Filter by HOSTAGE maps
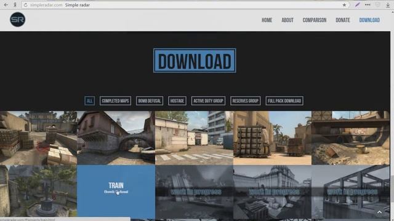The image size is (394, 221). (177, 101)
